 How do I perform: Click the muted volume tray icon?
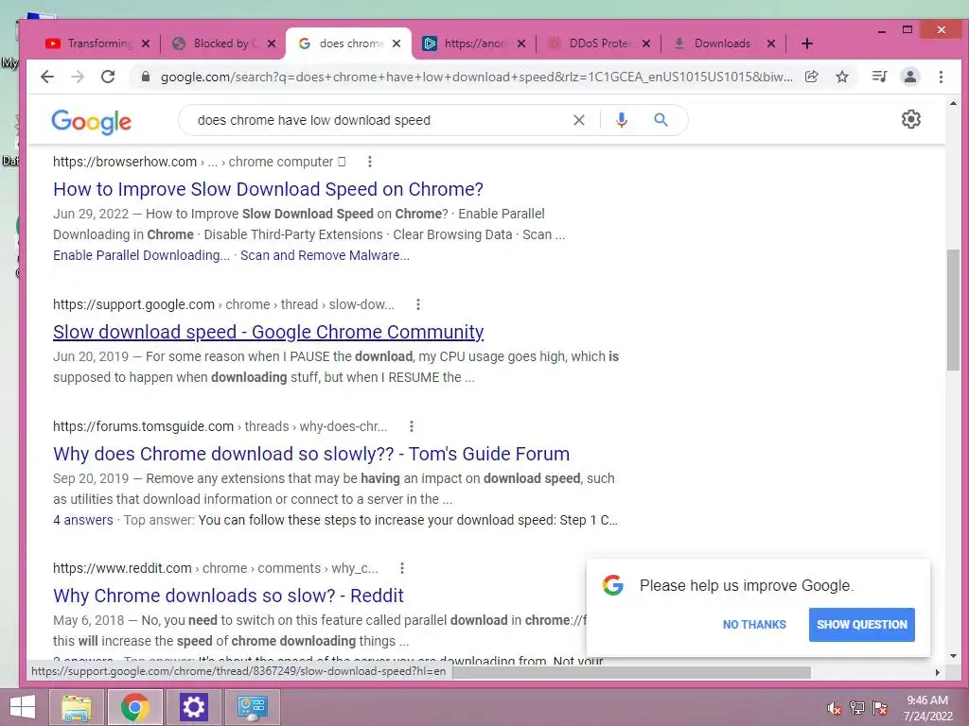(835, 708)
